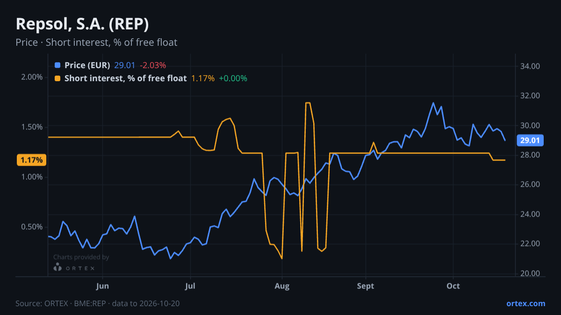Click the ORTEX logo icon
This screenshot has width=561, height=315.
(58, 268)
